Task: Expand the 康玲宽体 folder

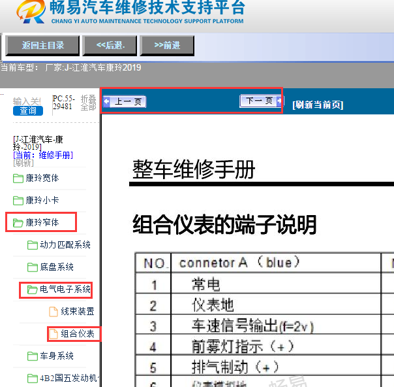Action: [42, 178]
